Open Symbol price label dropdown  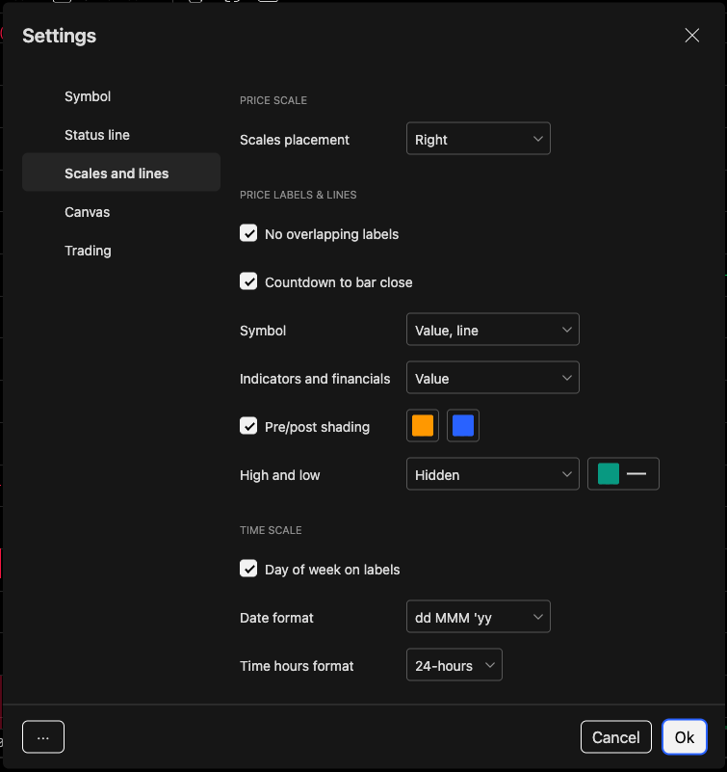tap(492, 330)
